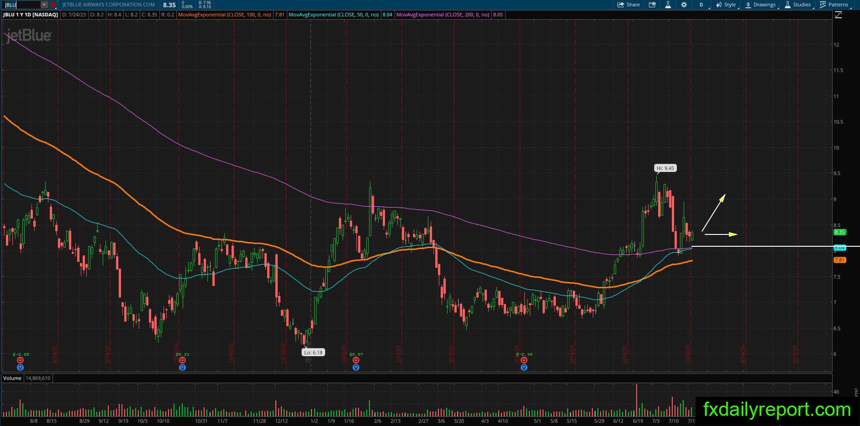Click the cyan MovAvgExponential (CLOSE, 50) study label

[x=334, y=15]
